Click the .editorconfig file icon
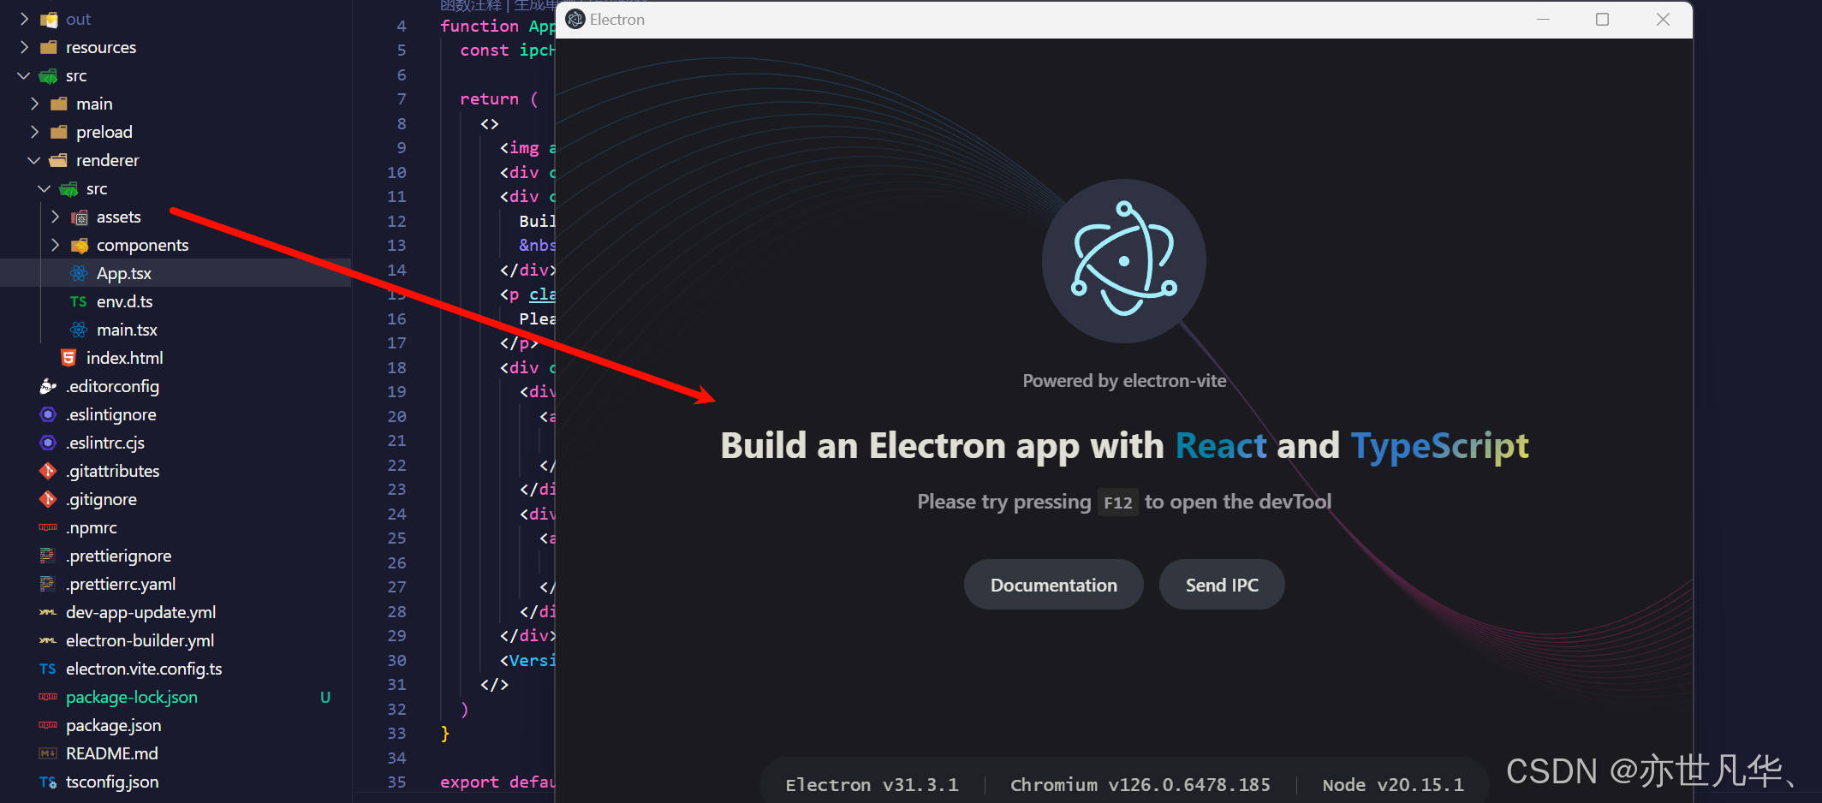 click(x=48, y=386)
